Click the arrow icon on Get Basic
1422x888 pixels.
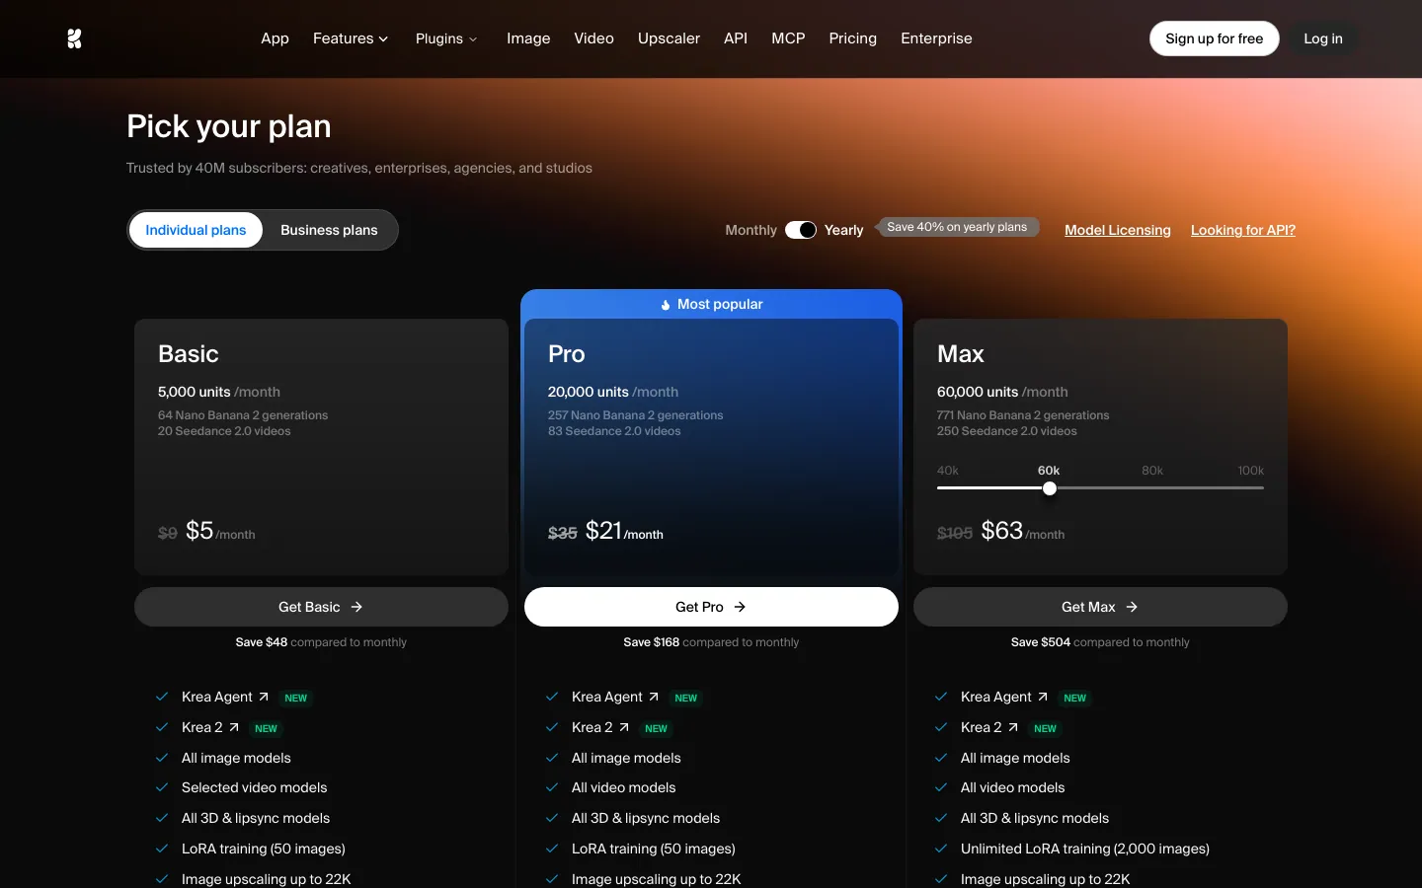(356, 607)
